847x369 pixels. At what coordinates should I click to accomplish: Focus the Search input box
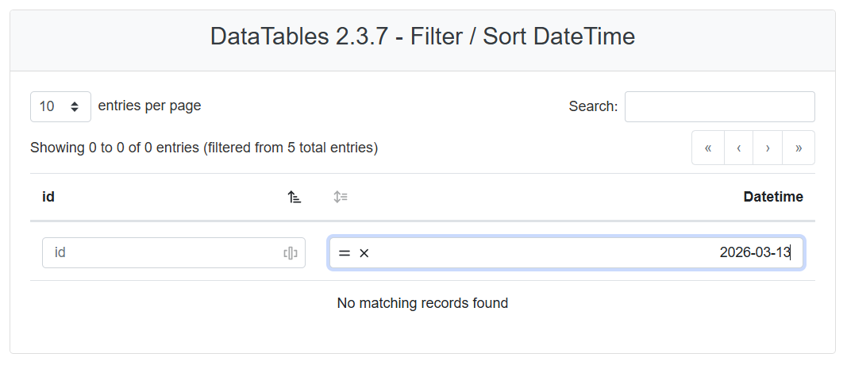(719, 106)
